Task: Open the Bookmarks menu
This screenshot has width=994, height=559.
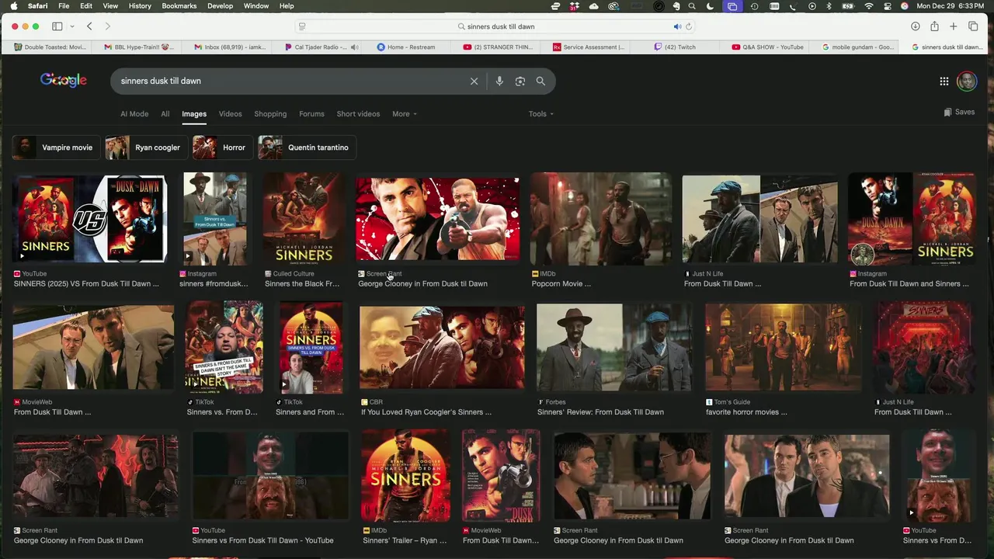Action: (179, 6)
